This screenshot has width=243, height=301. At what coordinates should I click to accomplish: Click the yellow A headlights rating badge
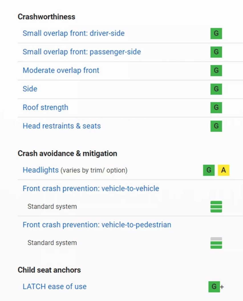point(223,170)
